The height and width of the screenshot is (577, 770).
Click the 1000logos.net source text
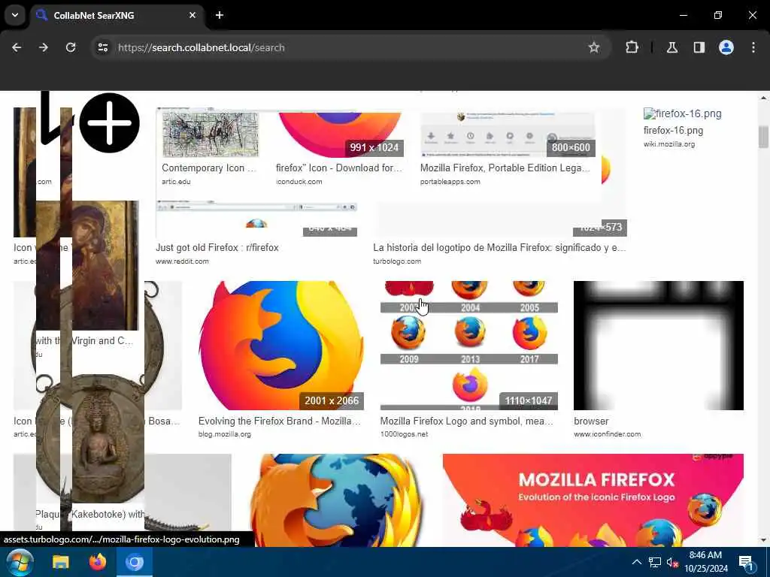(404, 434)
